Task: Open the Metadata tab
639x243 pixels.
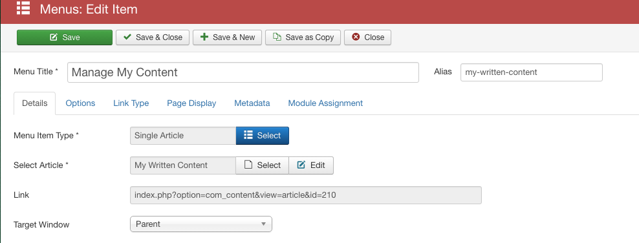Action: tap(252, 103)
